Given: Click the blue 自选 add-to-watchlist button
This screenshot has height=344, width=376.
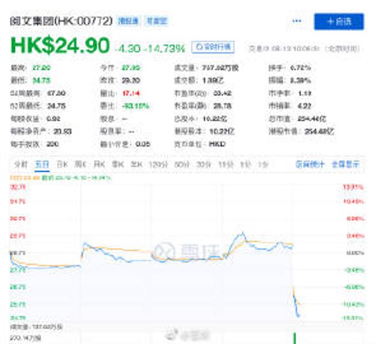Looking at the screenshot, I should tap(339, 21).
